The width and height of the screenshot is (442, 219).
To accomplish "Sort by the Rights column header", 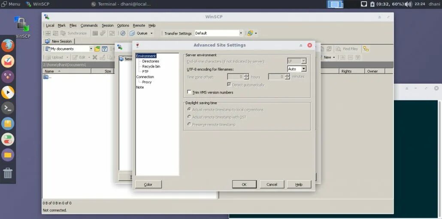I will [352, 71].
